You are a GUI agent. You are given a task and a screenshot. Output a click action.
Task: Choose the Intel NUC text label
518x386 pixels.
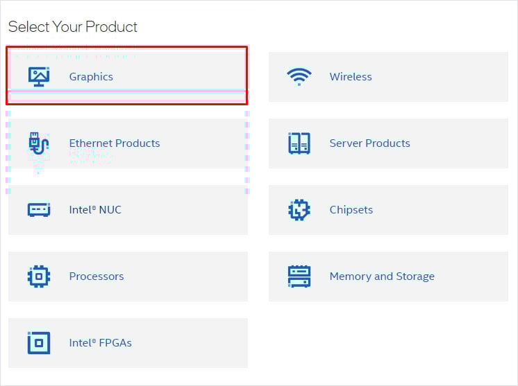coord(95,210)
